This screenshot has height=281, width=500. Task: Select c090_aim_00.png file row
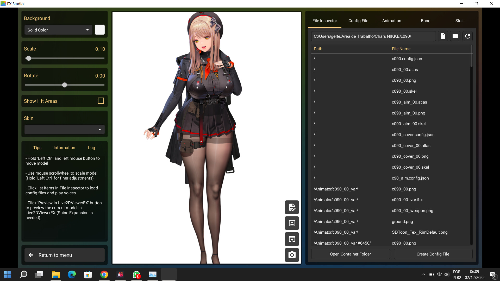[391, 113]
